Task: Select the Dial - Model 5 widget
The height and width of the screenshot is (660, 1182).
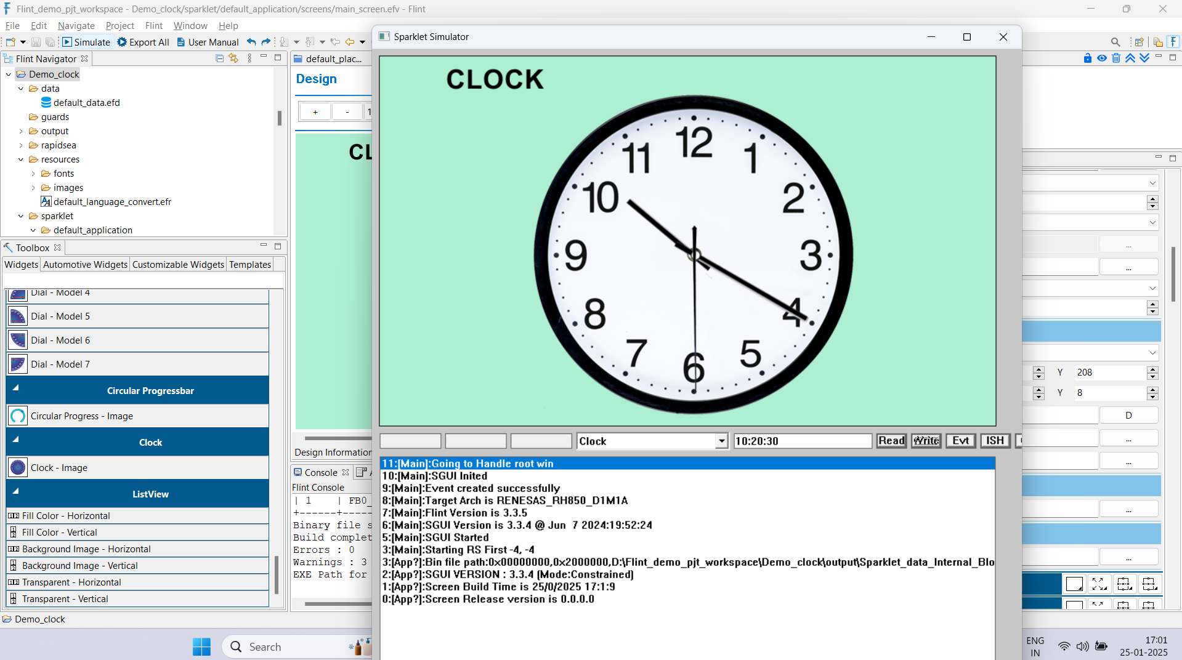Action: pyautogui.click(x=60, y=316)
